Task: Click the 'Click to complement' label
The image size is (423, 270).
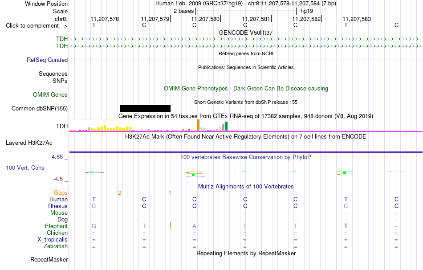Action: tap(37, 26)
